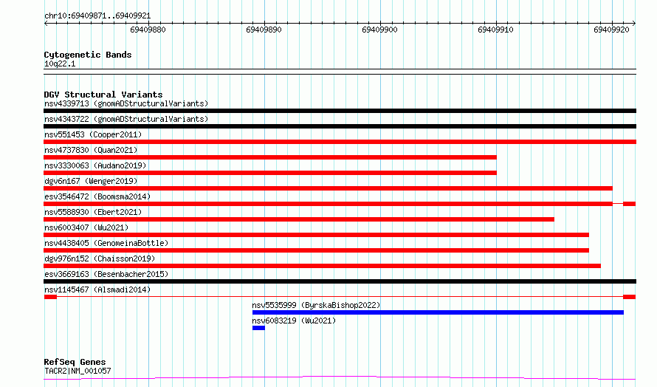The image size is (657, 387).
Task: Click ruler position 69409900
Action: pos(379,30)
